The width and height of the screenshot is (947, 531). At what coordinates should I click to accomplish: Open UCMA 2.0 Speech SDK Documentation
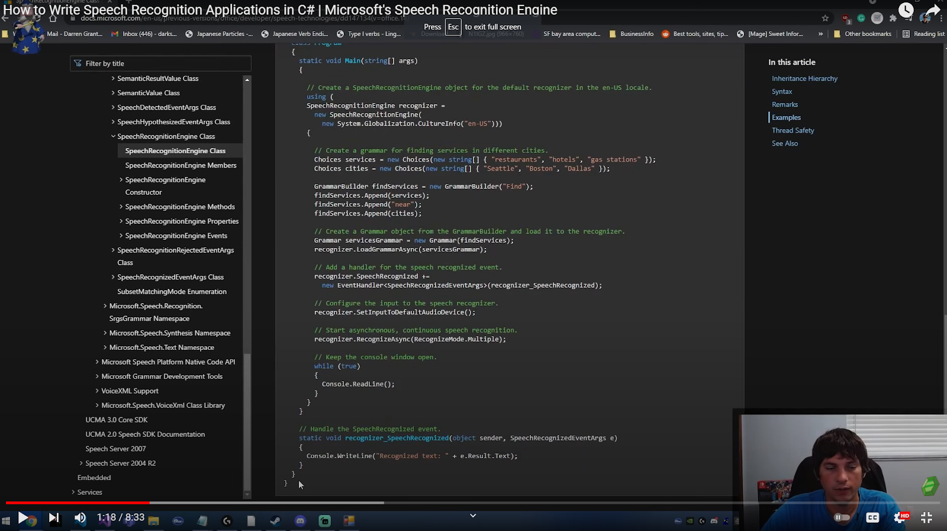[145, 434]
